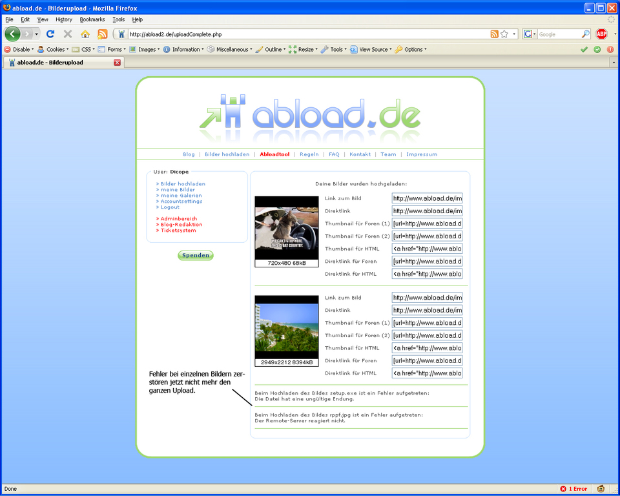Click the Adblock Plus ABP icon
The height and width of the screenshot is (496, 620).
[601, 34]
